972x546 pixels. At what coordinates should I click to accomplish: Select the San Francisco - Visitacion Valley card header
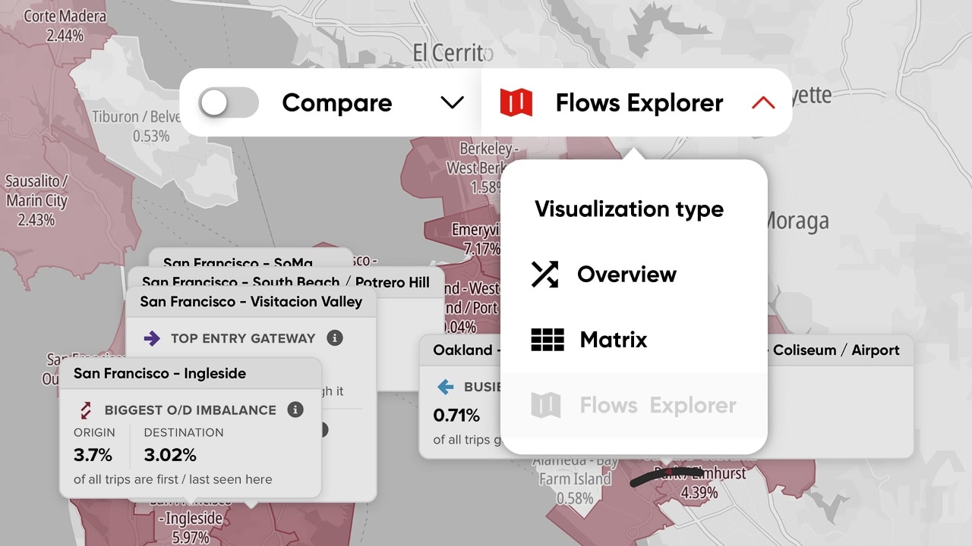(x=251, y=301)
